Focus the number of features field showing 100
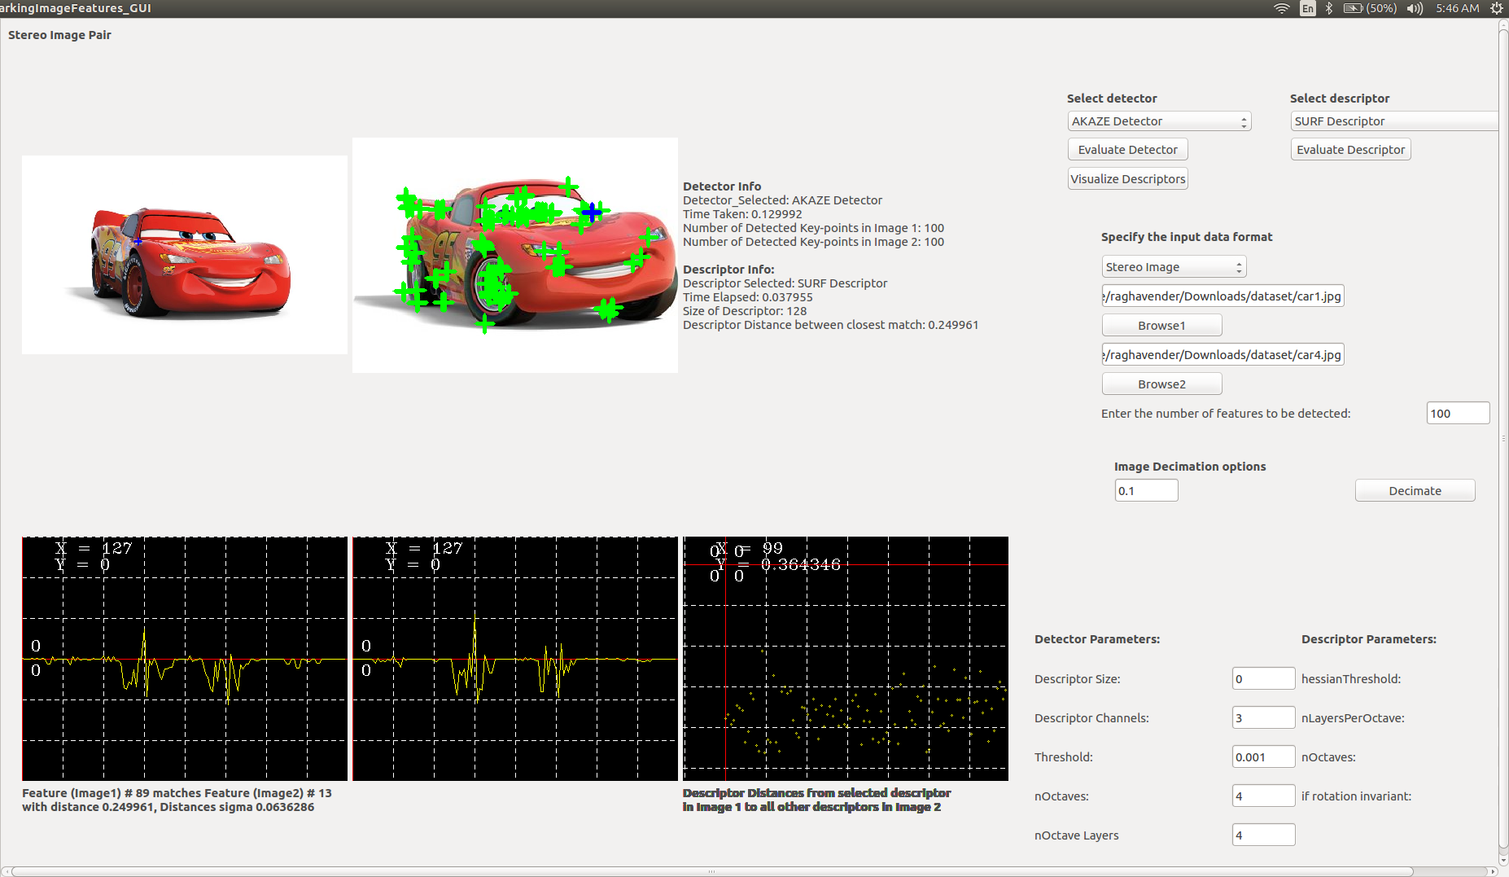The image size is (1509, 877). (1458, 414)
